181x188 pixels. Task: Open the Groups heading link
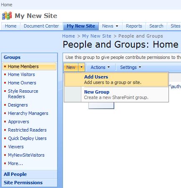click(12, 57)
